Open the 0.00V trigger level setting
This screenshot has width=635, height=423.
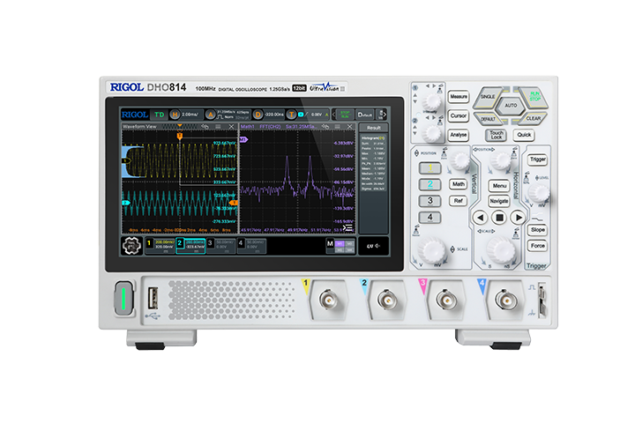pos(317,115)
